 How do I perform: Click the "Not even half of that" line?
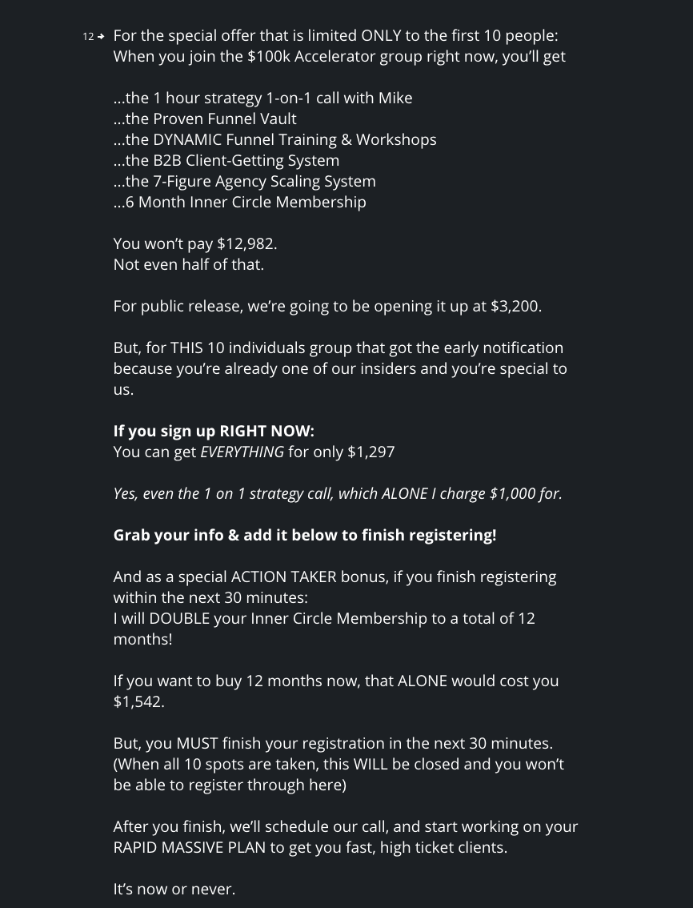tap(188, 265)
